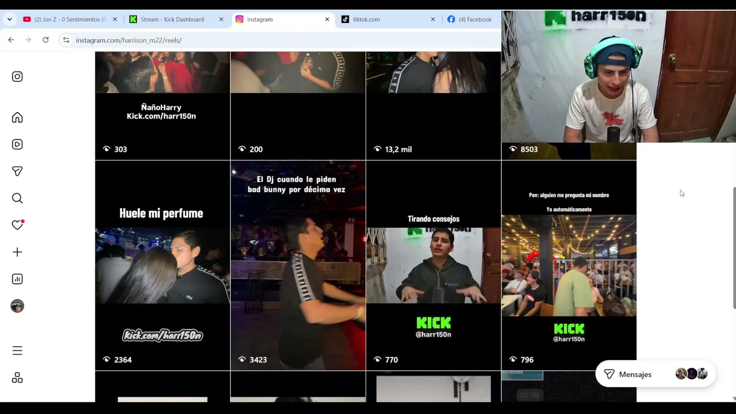Open profile avatar in sidebar
The image size is (736, 414).
(x=17, y=306)
